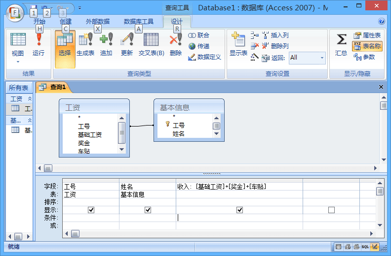Click the criteria cell under 收入 column
The width and height of the screenshot is (391, 256).
coord(239,218)
